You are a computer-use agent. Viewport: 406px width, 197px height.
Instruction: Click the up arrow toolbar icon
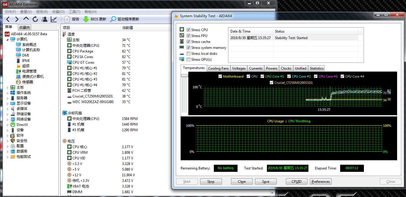[x=26, y=19]
